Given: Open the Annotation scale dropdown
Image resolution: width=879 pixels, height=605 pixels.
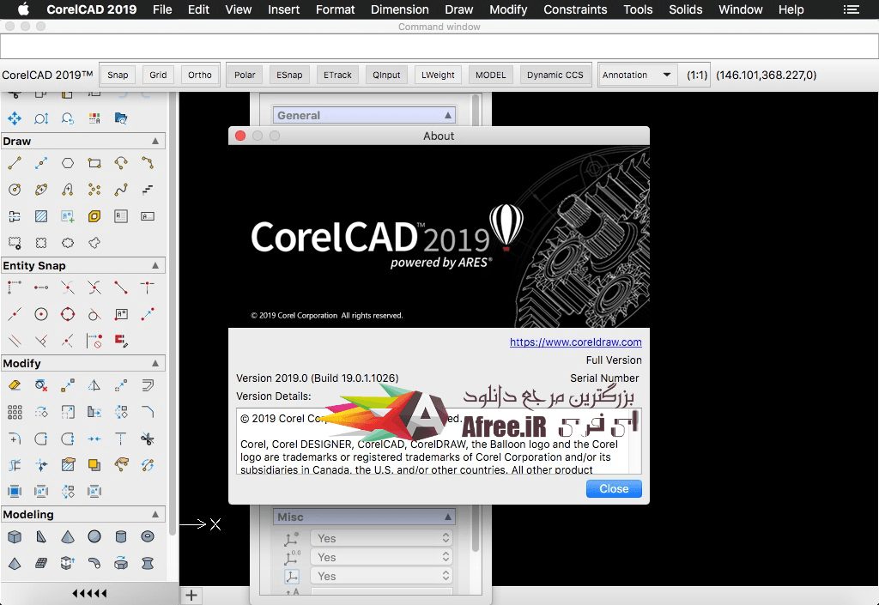Looking at the screenshot, I should tap(636, 75).
